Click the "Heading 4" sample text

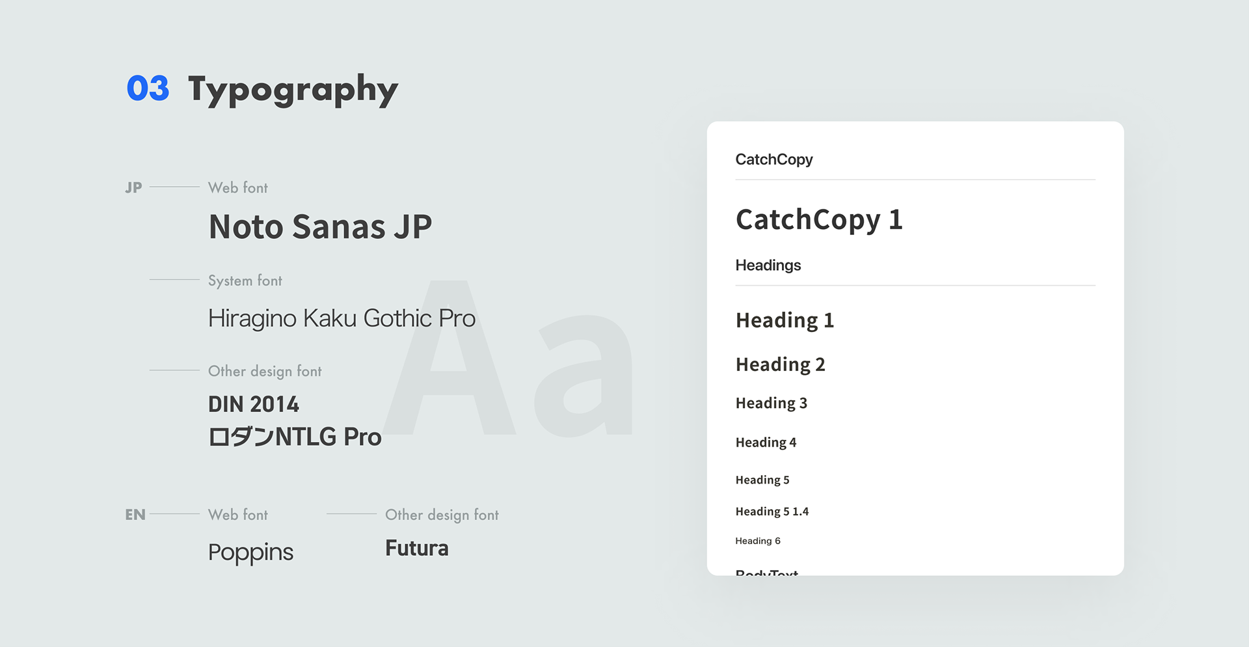[766, 443]
